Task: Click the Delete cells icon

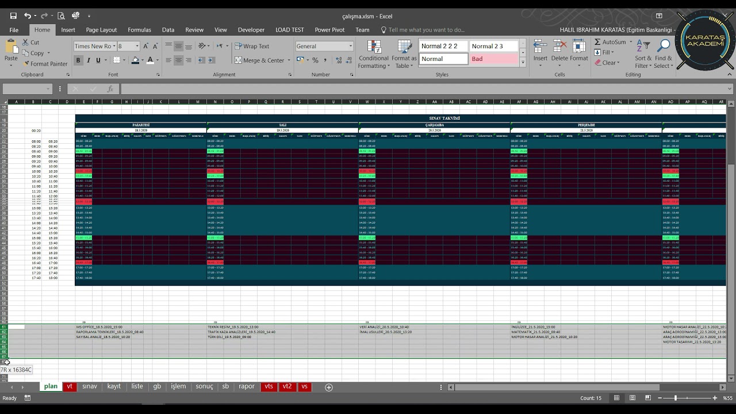Action: pos(559,47)
